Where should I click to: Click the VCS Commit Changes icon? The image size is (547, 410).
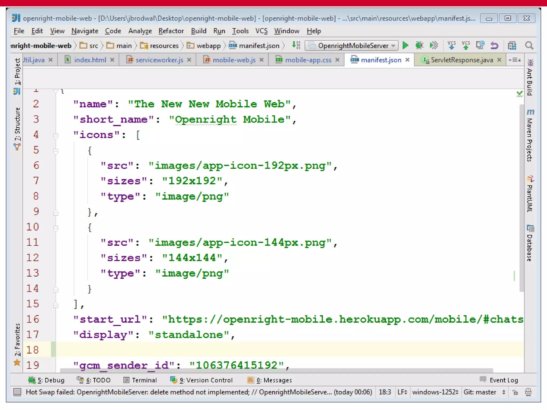(466, 45)
